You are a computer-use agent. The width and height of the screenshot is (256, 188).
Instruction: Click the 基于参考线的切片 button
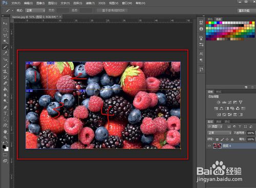tap(112, 11)
